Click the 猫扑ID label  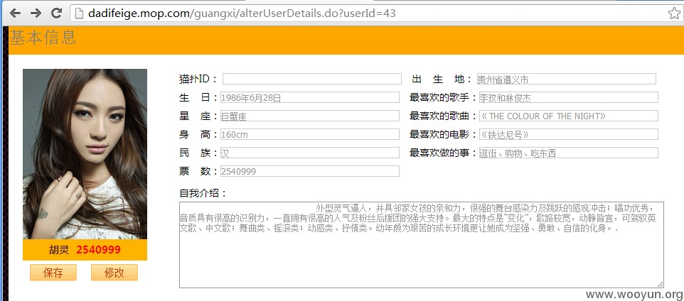pos(198,79)
